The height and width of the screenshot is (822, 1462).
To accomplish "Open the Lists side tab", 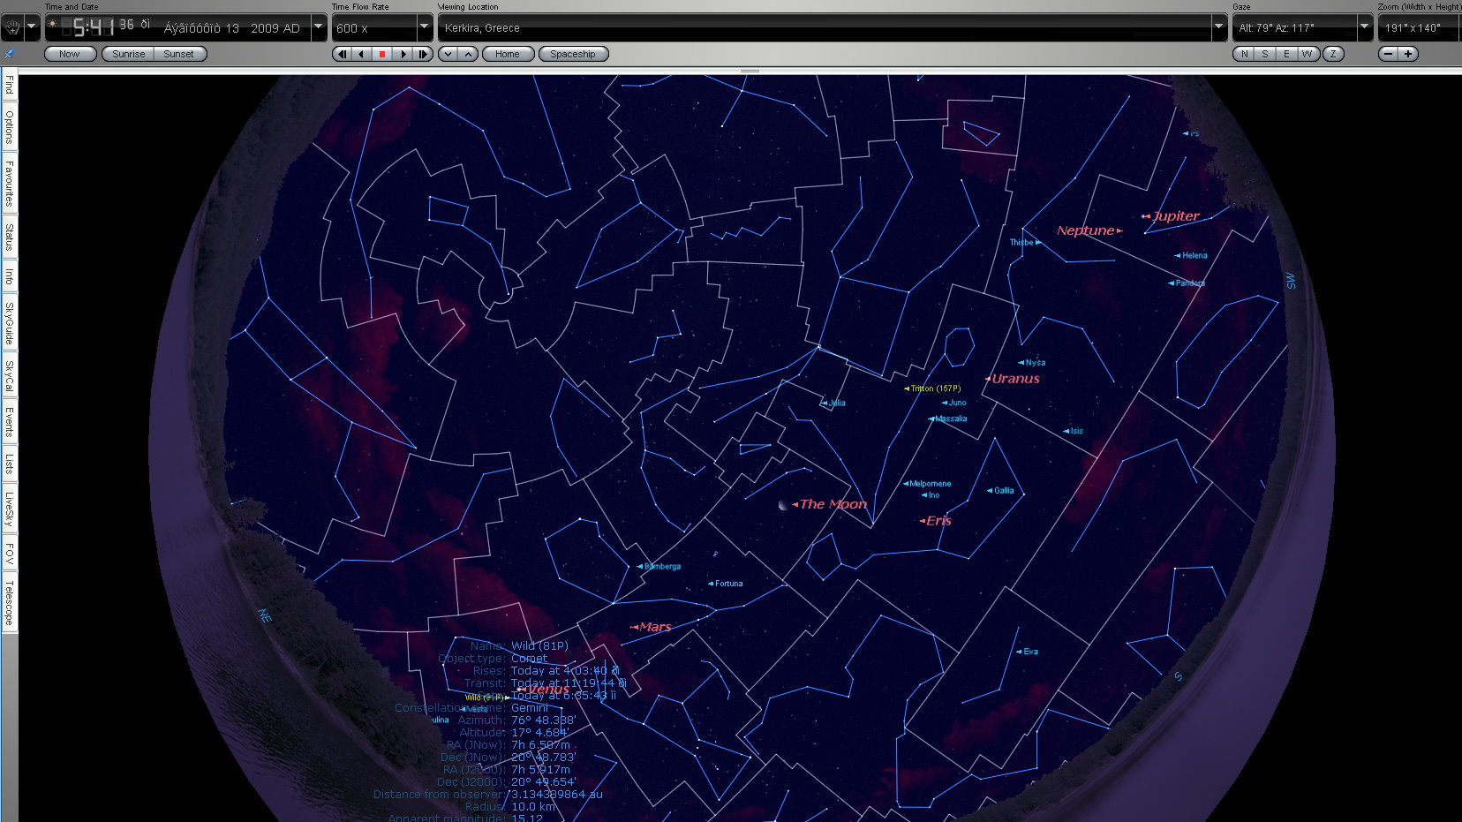I will pyautogui.click(x=9, y=463).
